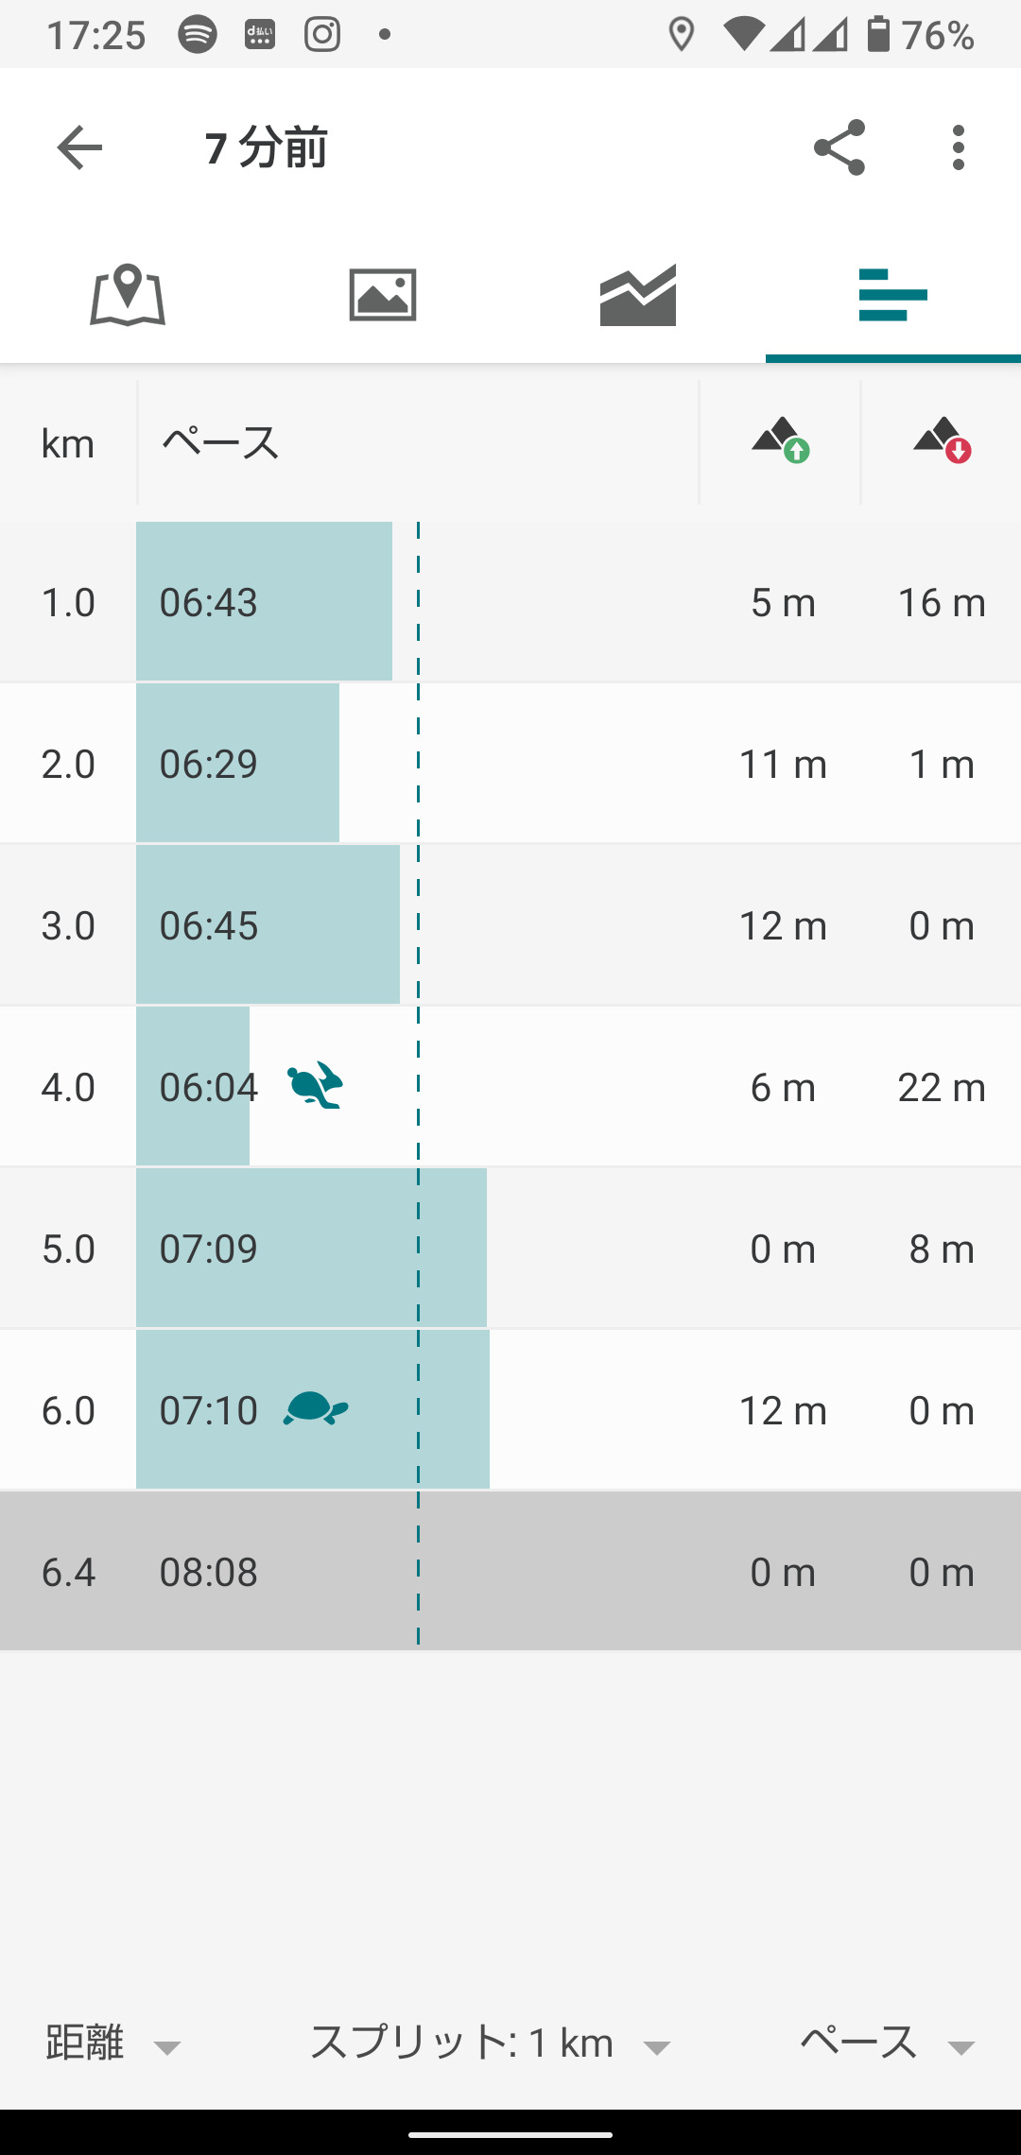Expand the bottom ペース dropdown
The width and height of the screenshot is (1021, 2155).
coord(887,2043)
